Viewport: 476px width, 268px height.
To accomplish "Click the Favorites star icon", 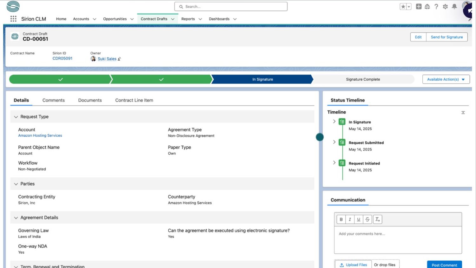I will (x=403, y=7).
